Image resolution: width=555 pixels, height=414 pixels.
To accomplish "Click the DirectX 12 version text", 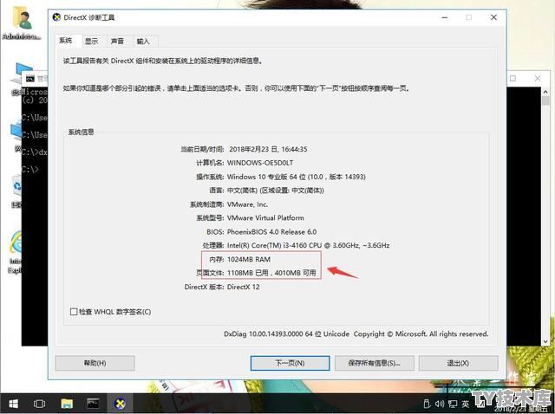I will click(244, 287).
